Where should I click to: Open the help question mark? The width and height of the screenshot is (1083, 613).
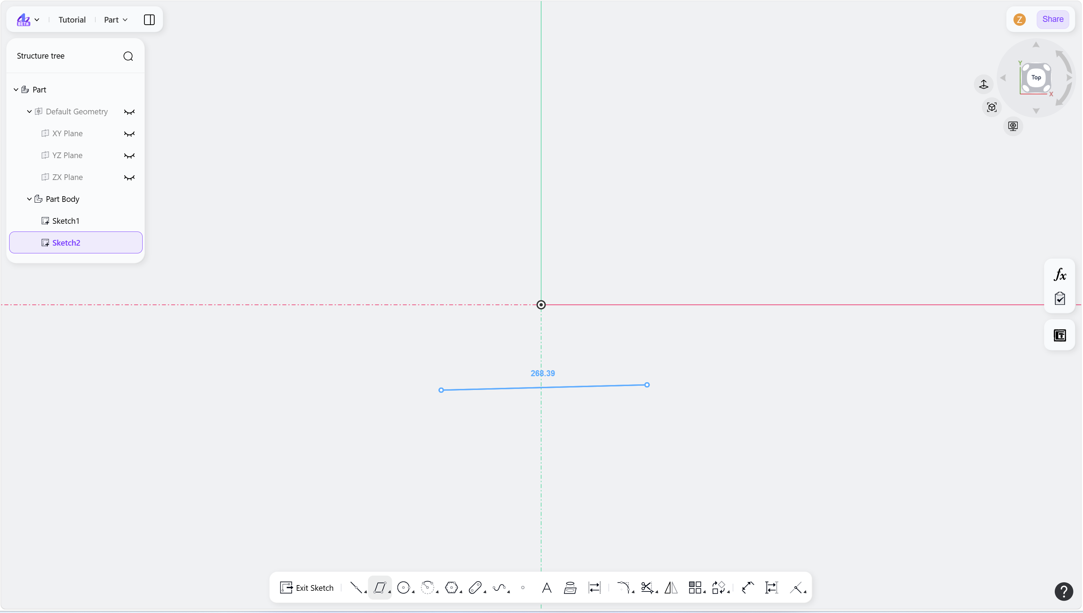[1064, 591]
